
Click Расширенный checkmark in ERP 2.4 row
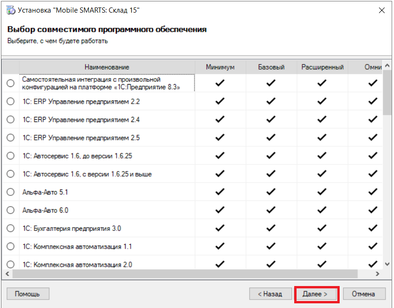322,119
